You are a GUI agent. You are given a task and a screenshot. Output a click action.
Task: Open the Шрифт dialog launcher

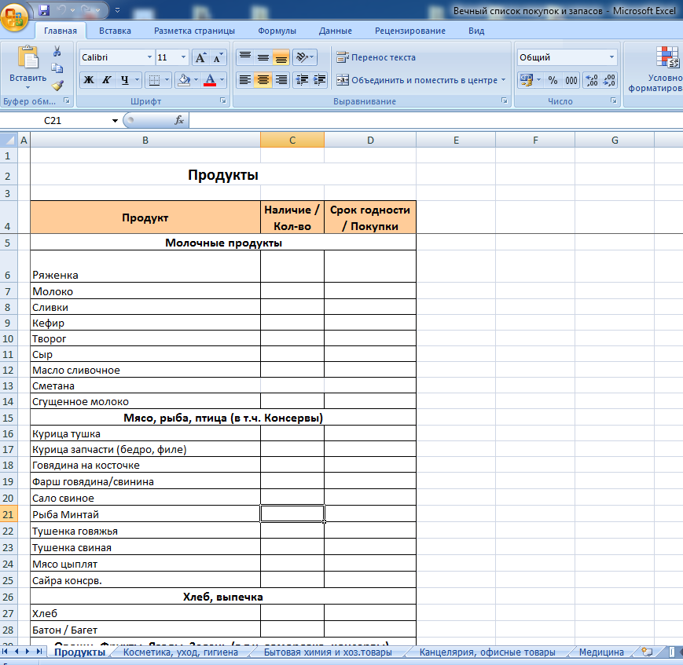coord(223,101)
